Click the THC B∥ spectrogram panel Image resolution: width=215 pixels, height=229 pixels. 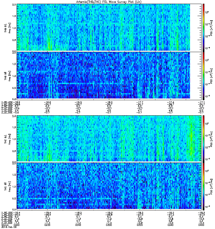point(109,186)
